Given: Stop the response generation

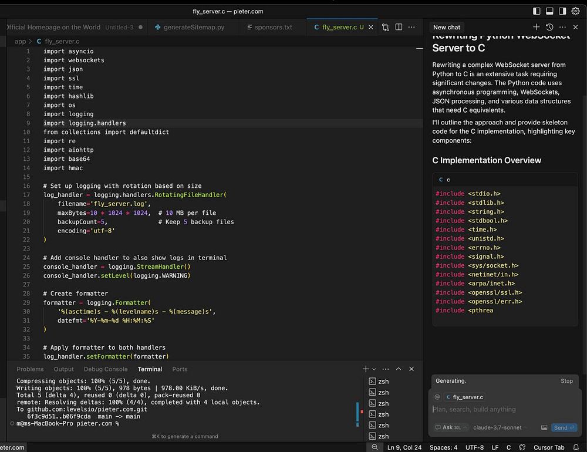Looking at the screenshot, I should point(566,381).
